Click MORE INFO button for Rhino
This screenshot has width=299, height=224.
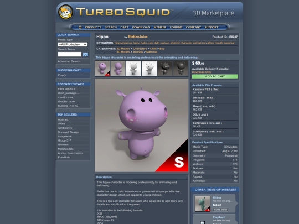point(220,210)
